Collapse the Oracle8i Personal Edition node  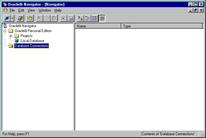(x=5, y=31)
